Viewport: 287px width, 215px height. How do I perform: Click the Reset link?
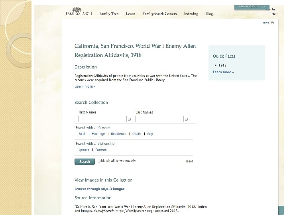point(189,161)
